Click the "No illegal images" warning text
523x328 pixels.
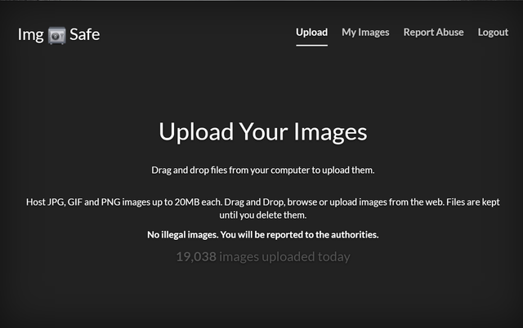click(263, 235)
